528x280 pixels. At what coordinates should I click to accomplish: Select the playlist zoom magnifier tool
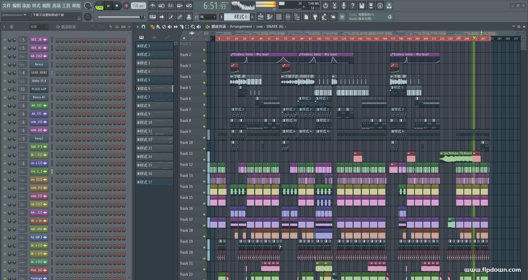(x=193, y=27)
